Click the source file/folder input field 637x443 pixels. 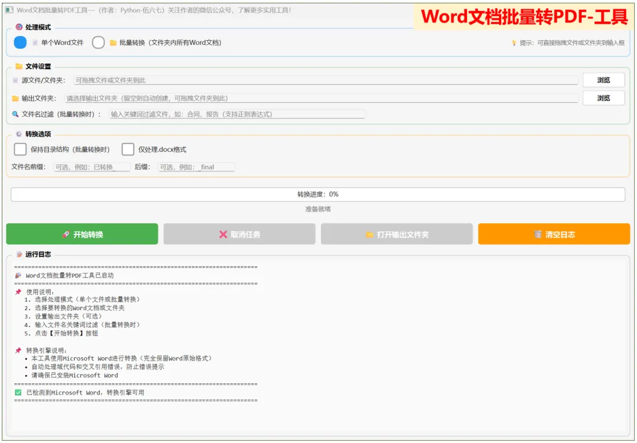326,80
